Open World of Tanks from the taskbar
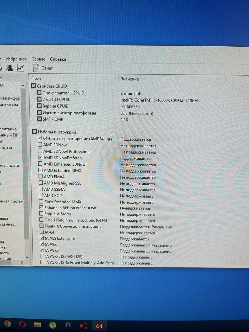The height and width of the screenshot is (332, 249). pyautogui.click(x=68, y=325)
